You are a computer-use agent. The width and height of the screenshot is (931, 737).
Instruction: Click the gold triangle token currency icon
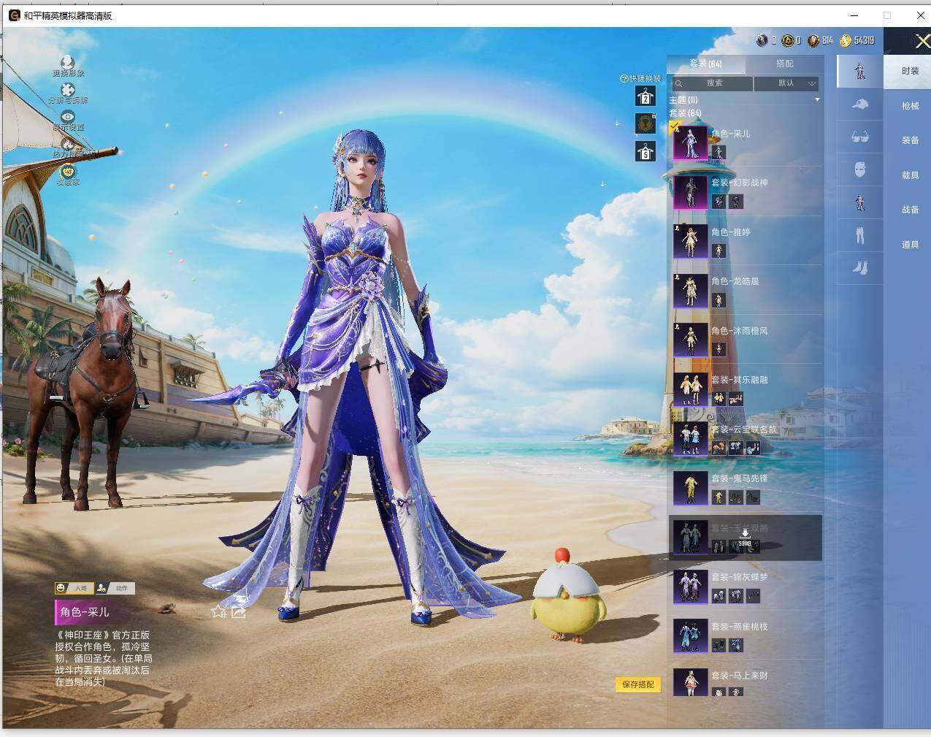pos(788,41)
